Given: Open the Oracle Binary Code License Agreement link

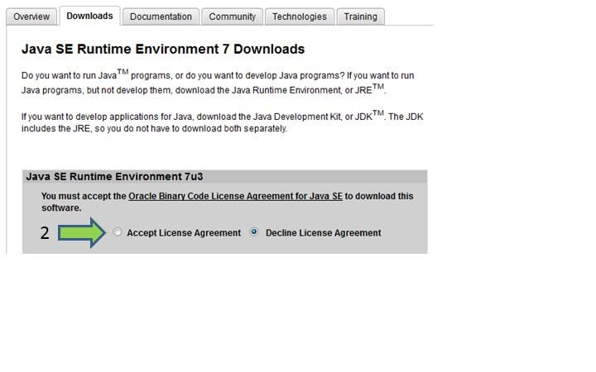Looking at the screenshot, I should tap(235, 196).
